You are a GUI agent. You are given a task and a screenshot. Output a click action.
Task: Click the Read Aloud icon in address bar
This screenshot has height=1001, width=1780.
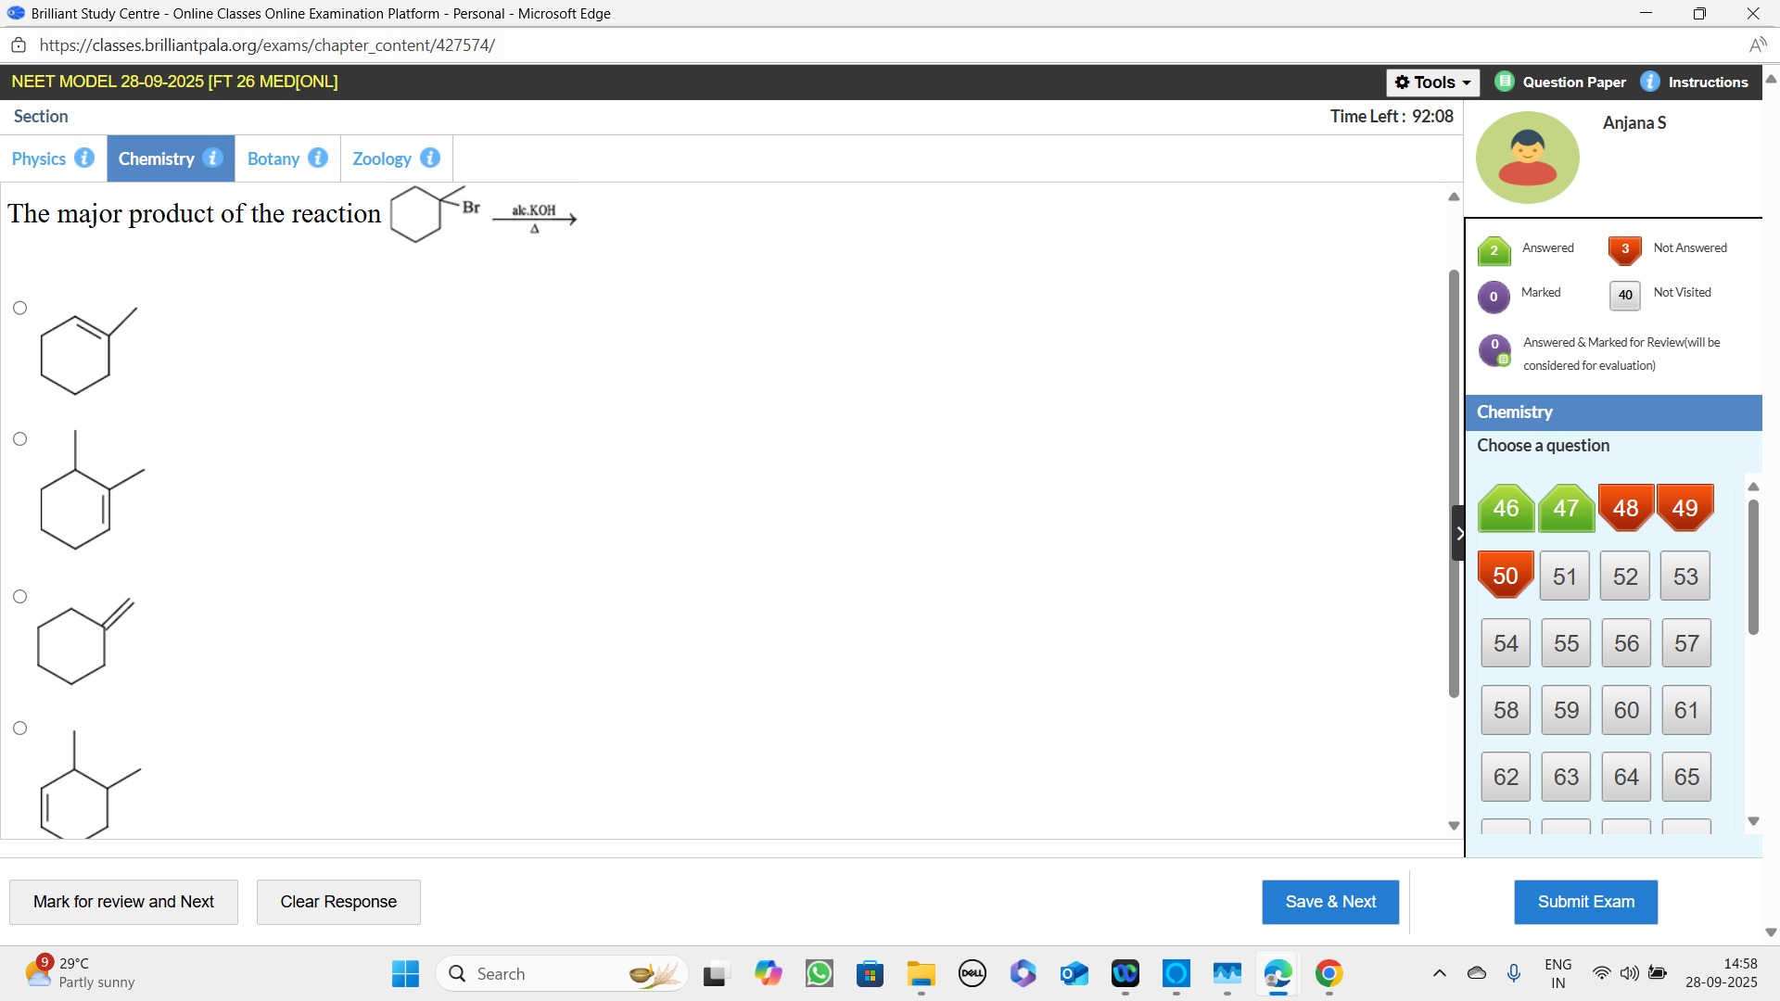pos(1757,45)
